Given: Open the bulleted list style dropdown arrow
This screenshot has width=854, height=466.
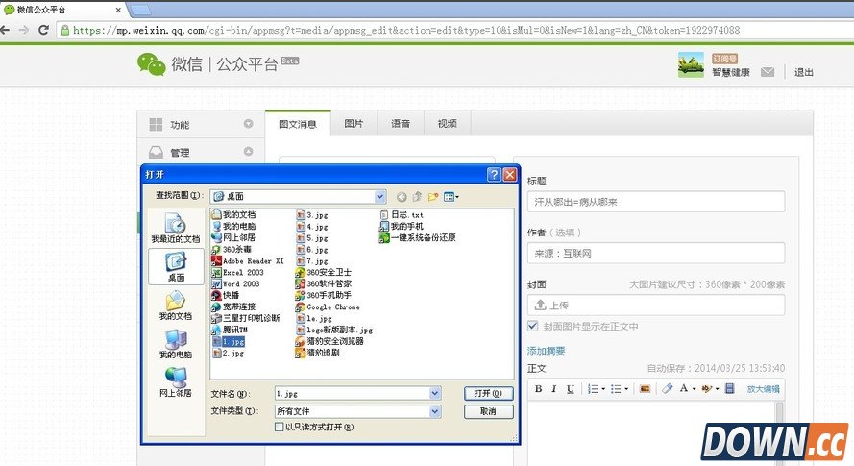Looking at the screenshot, I should point(626,389).
